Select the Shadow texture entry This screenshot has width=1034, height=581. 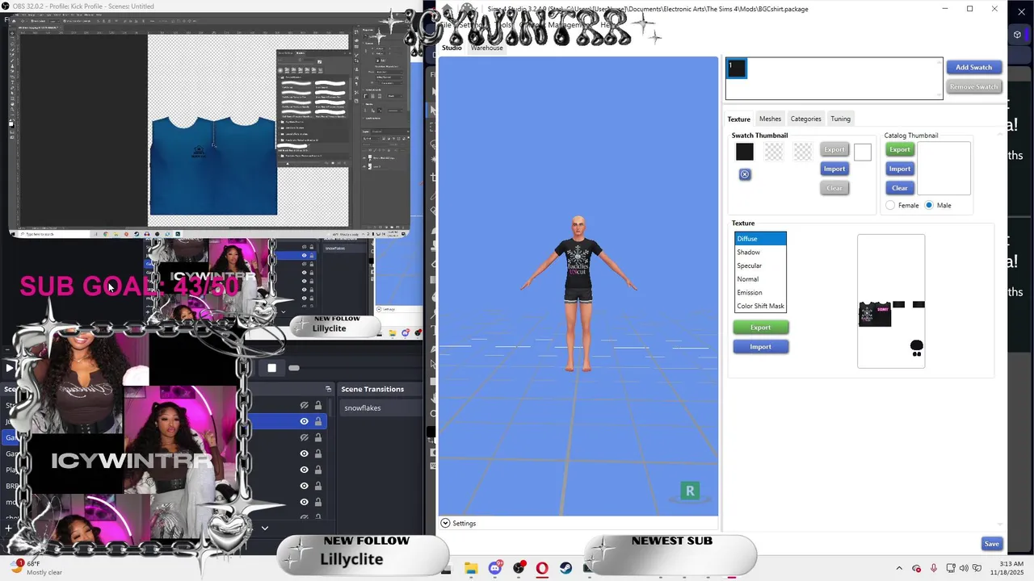(760, 252)
